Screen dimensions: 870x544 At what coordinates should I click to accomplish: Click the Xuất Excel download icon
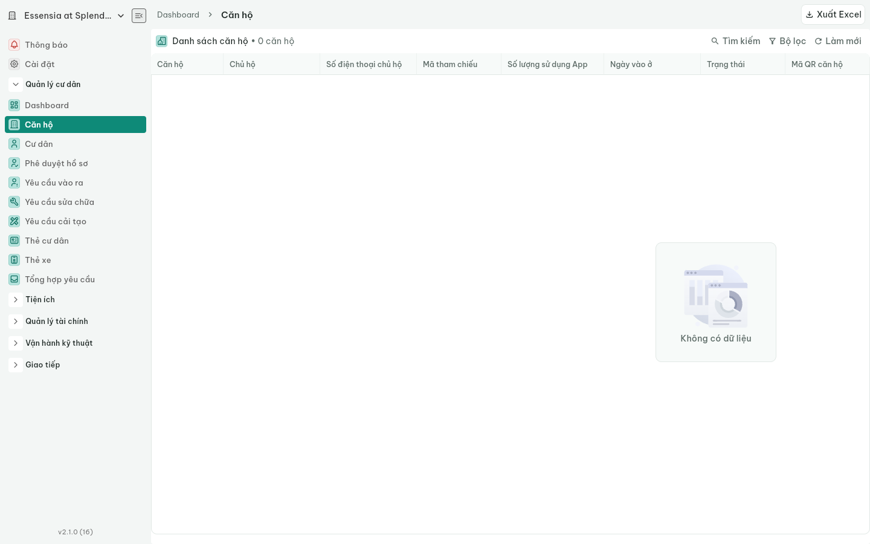pos(810,15)
